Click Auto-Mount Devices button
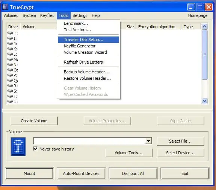 81,173
